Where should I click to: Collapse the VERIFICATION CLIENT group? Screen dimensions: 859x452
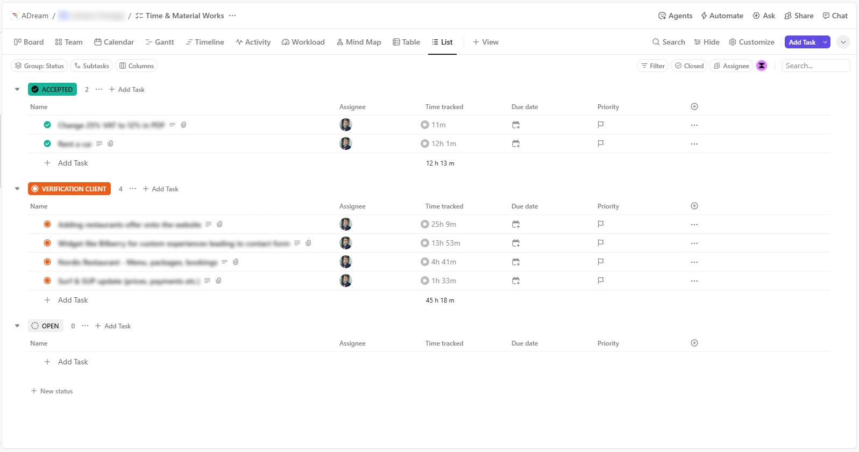coord(17,189)
